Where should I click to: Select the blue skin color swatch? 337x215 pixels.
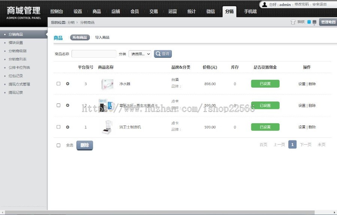[309, 22]
